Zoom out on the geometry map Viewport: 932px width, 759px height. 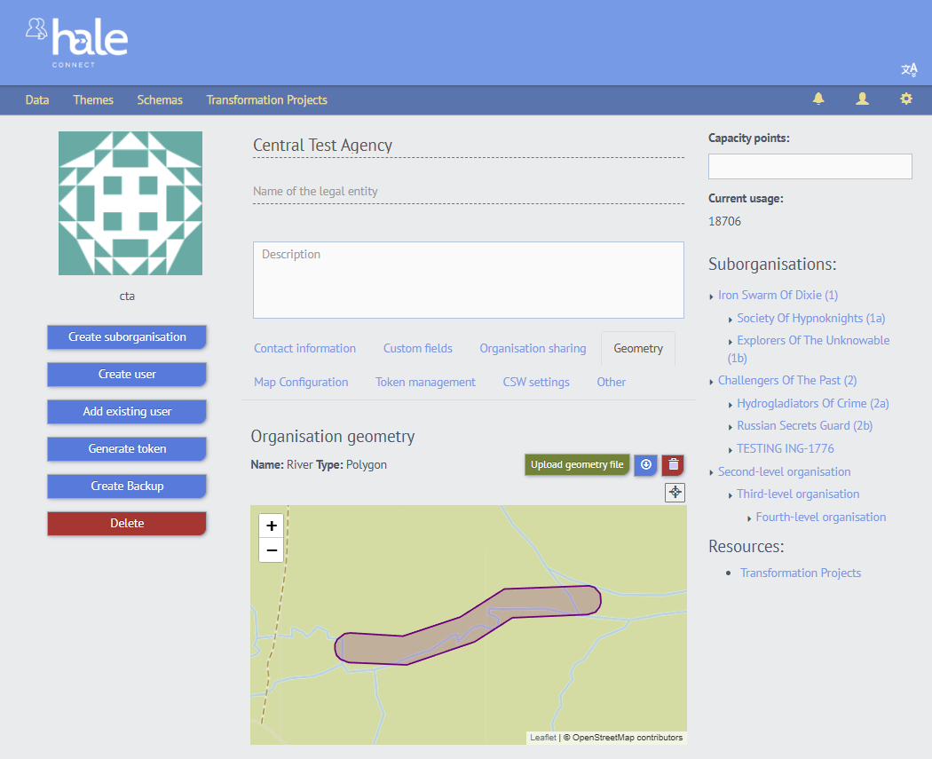[x=271, y=550]
